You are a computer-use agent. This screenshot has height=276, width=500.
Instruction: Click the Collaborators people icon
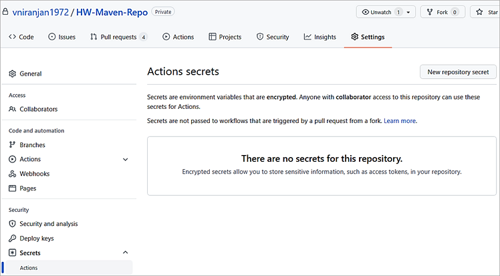point(13,109)
